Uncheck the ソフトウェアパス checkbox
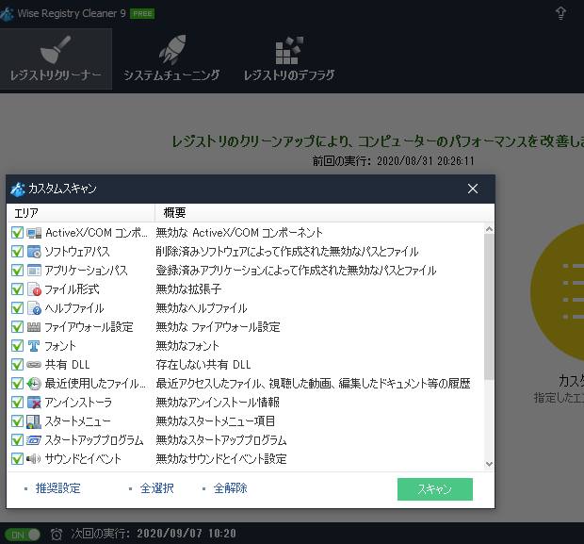The height and width of the screenshot is (544, 584). (17, 252)
